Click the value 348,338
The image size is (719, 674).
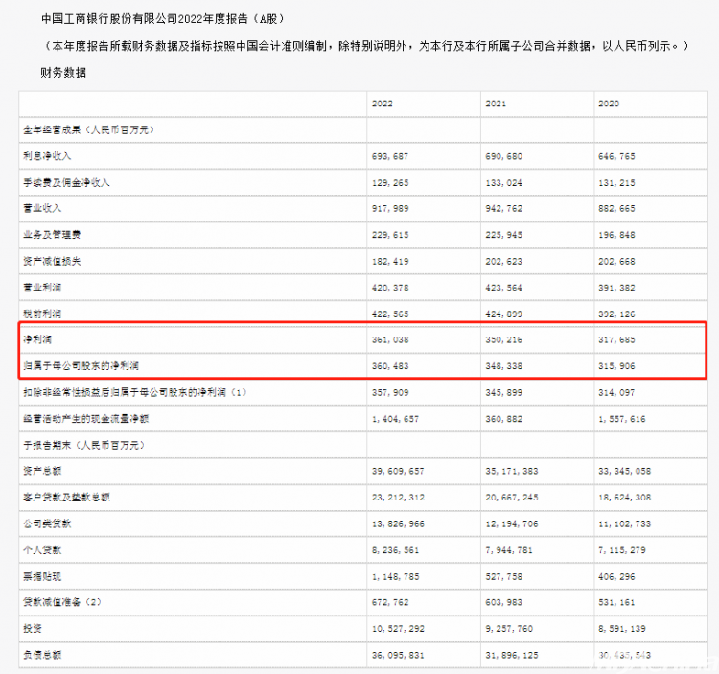(x=503, y=366)
